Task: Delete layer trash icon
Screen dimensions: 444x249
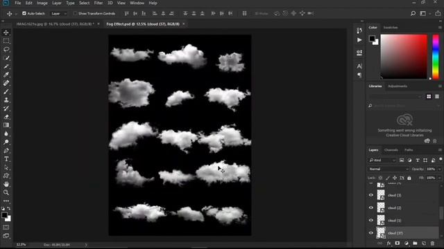Action: (x=432, y=243)
